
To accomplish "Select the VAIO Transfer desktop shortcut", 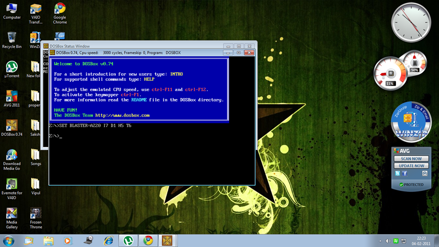I will click(x=35, y=14).
